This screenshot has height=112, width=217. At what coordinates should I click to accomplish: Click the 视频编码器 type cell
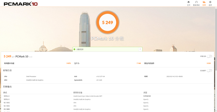click(147, 96)
